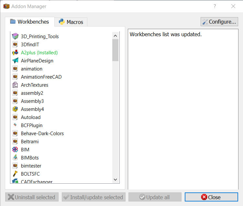Click the BCFPlugin icon
The height and width of the screenshot is (206, 243).
click(15, 125)
